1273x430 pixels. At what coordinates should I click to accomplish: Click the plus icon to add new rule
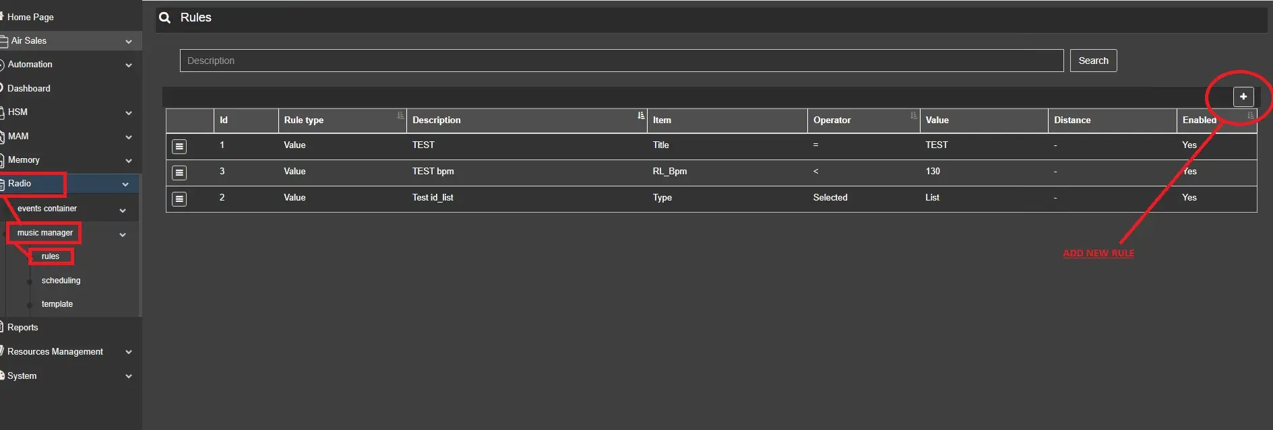[1243, 97]
